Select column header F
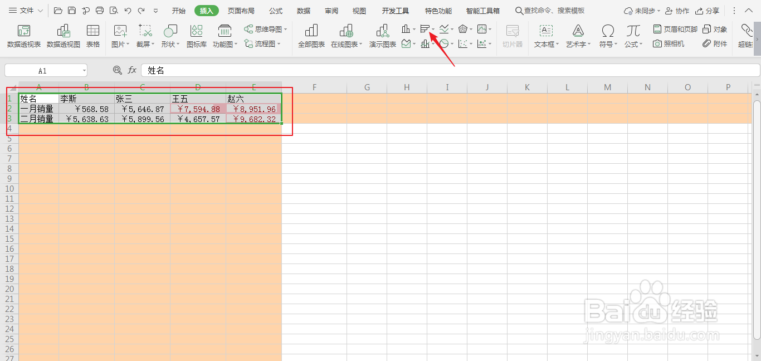This screenshot has width=761, height=361. tap(315, 87)
